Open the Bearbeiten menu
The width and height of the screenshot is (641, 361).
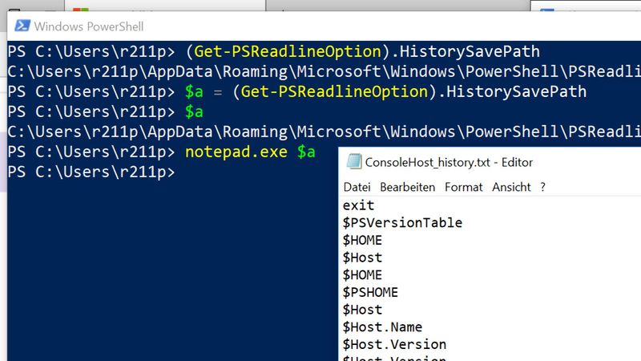(x=407, y=187)
